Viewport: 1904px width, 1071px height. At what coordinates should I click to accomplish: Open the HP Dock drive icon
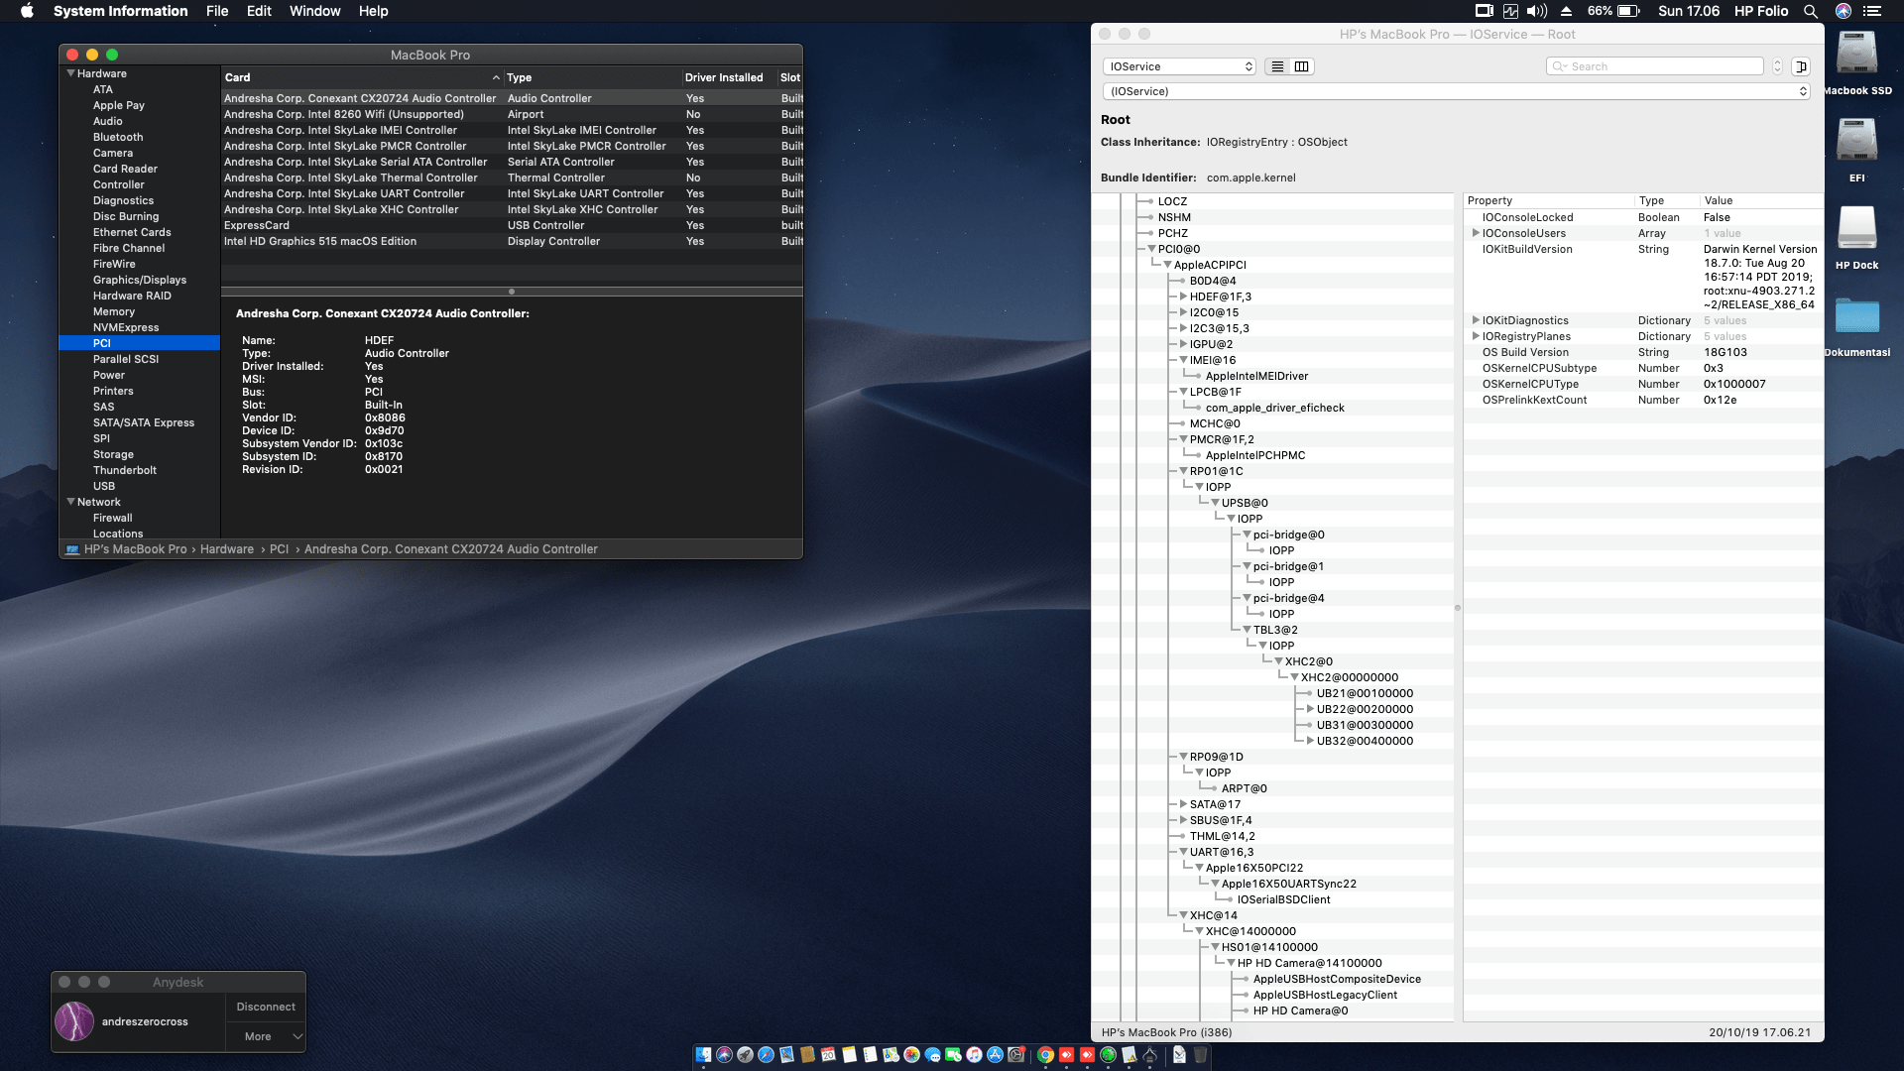[1856, 229]
